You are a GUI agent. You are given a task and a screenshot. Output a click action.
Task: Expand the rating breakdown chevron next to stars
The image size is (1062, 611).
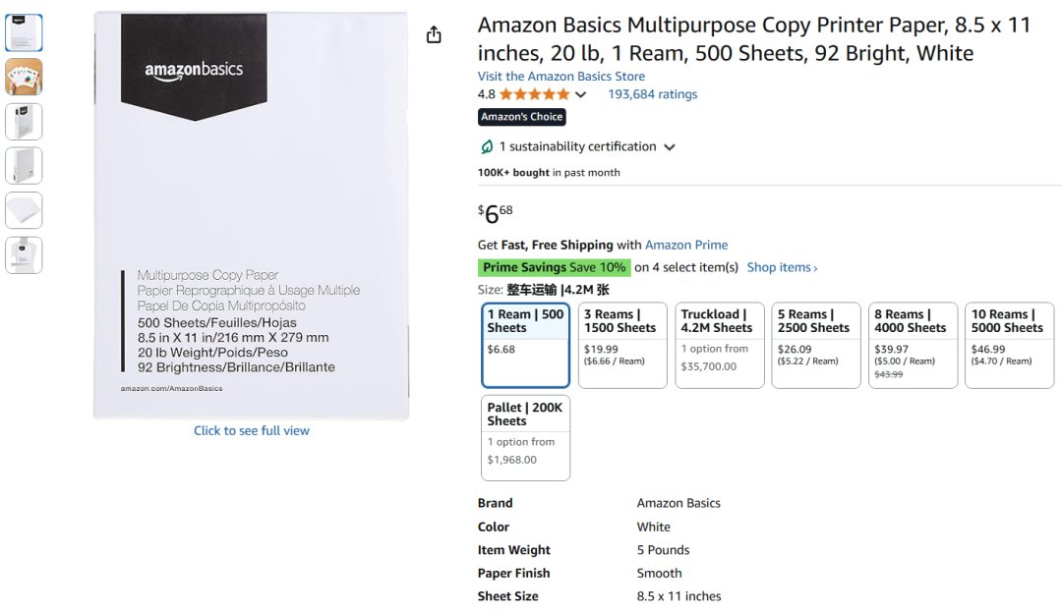pyautogui.click(x=581, y=95)
